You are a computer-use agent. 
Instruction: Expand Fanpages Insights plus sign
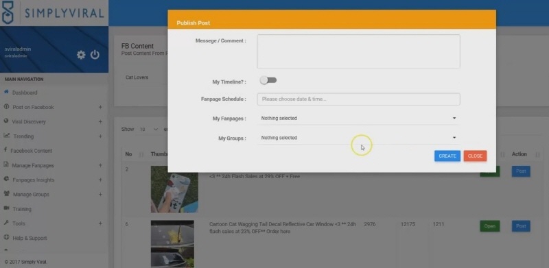click(x=100, y=180)
